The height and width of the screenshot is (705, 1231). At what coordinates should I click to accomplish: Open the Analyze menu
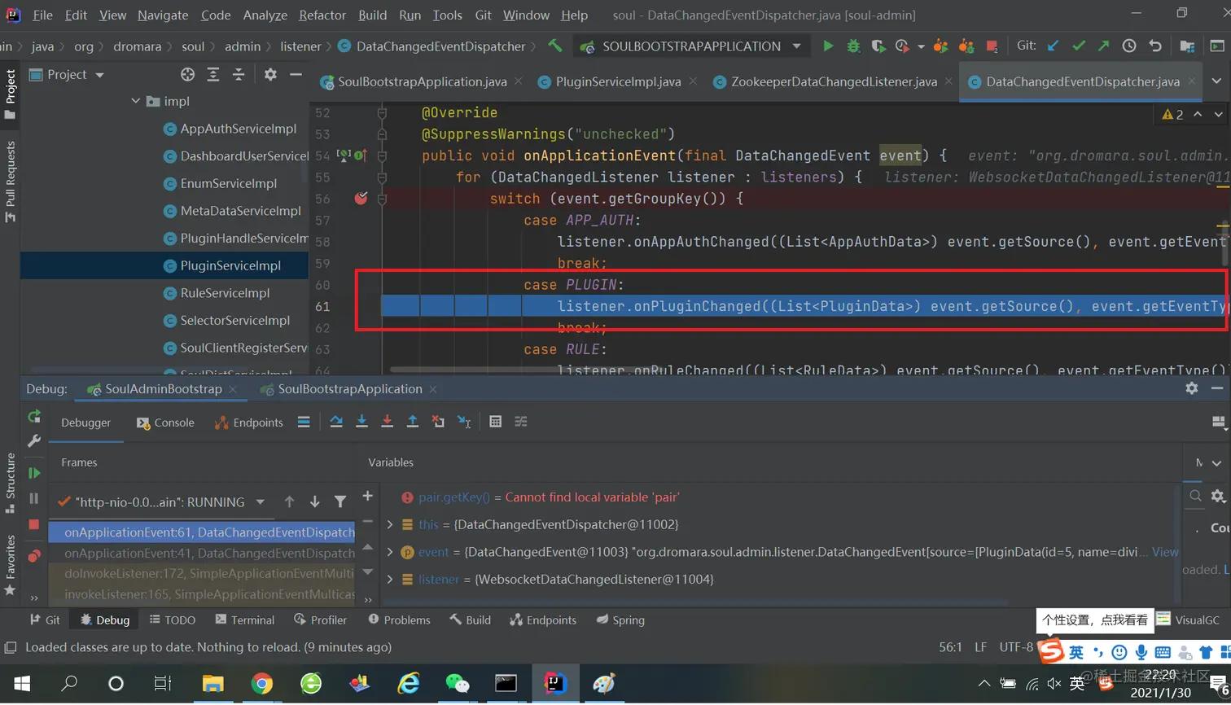265,15
